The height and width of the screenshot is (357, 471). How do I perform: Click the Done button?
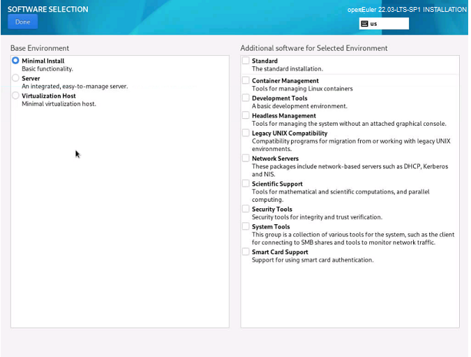coord(22,22)
